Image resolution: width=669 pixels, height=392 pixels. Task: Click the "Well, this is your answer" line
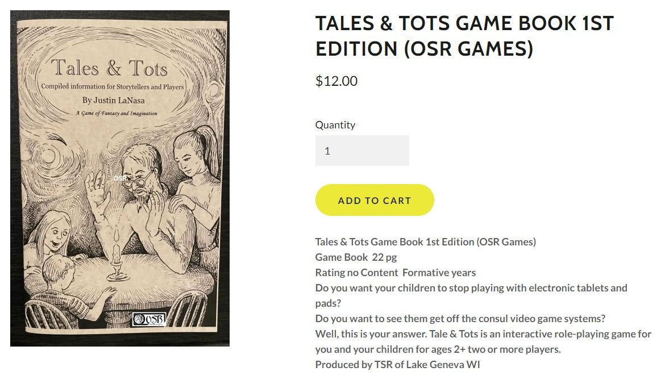(483, 333)
